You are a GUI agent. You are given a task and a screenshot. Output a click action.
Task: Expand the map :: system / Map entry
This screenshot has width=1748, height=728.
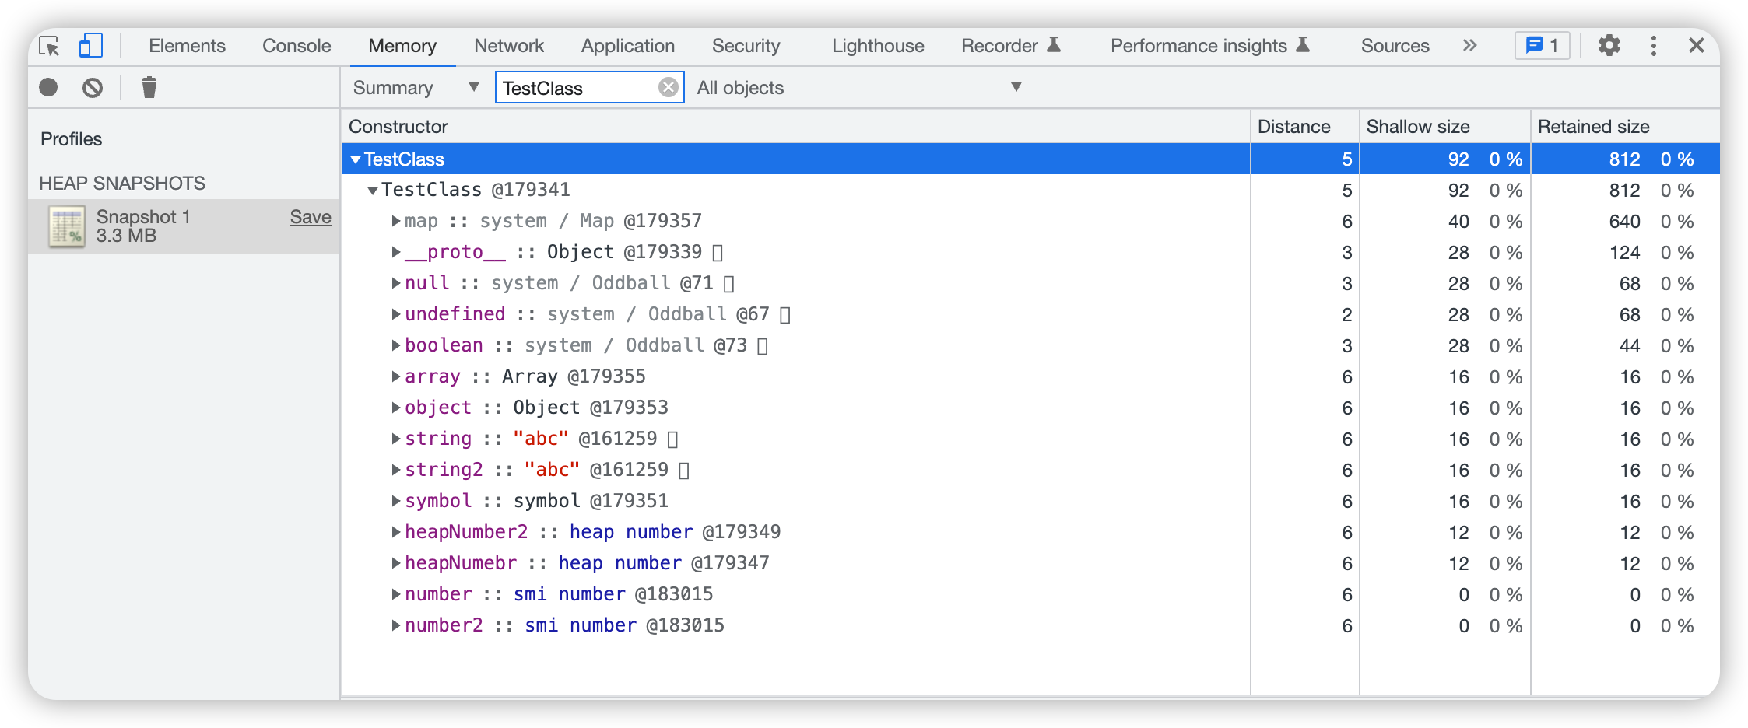(396, 221)
